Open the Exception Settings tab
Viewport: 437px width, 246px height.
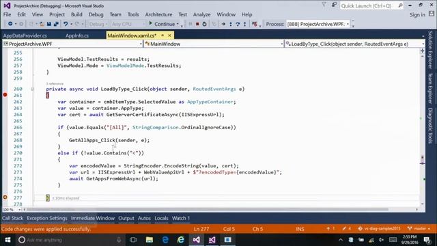click(47, 218)
